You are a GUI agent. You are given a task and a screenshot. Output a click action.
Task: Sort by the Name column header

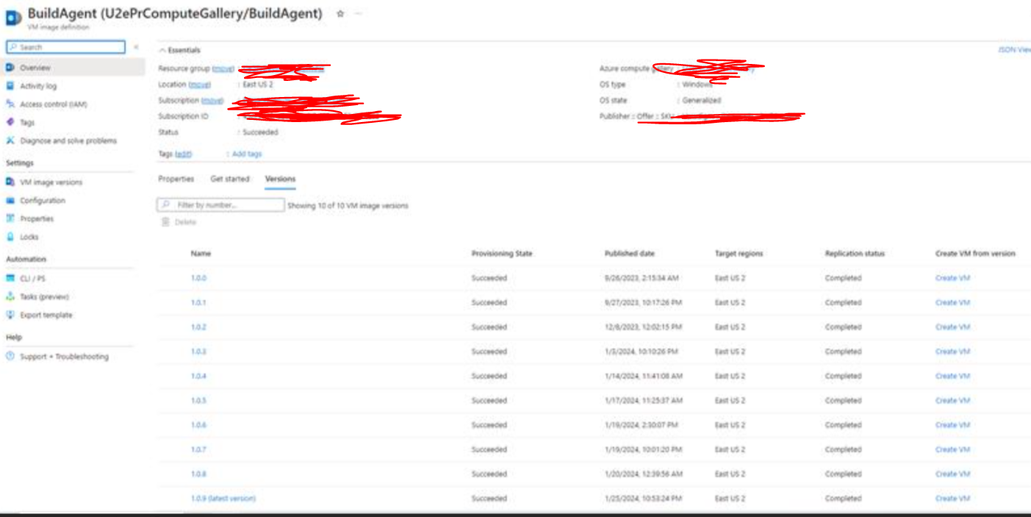(201, 254)
